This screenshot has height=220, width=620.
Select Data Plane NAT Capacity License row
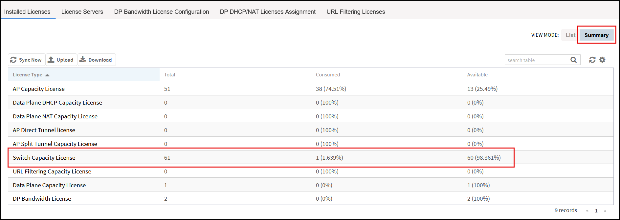point(311,116)
